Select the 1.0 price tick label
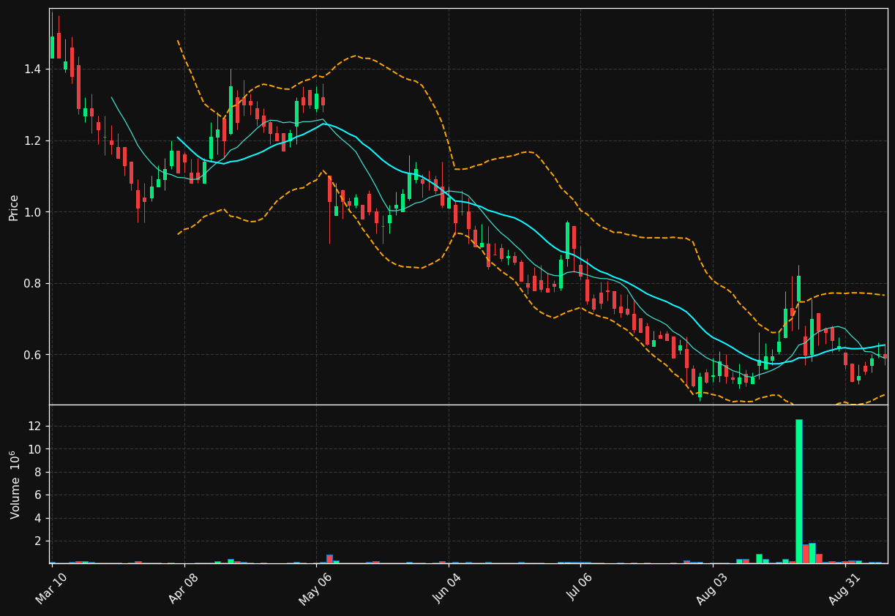 [x=33, y=212]
